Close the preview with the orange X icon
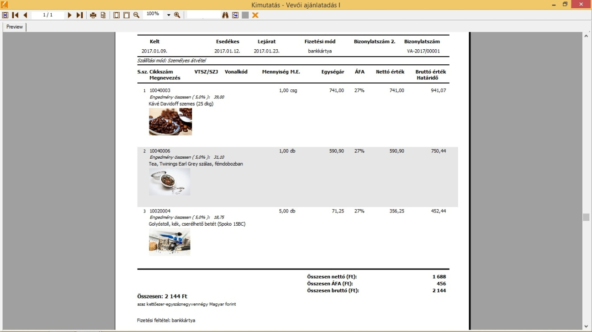 point(255,15)
